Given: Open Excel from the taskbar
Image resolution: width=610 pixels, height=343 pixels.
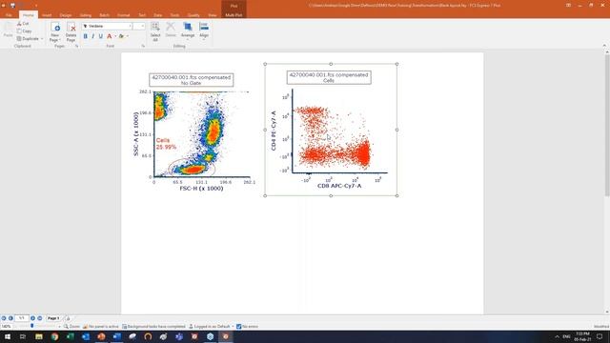Looking at the screenshot, I should click(70, 336).
